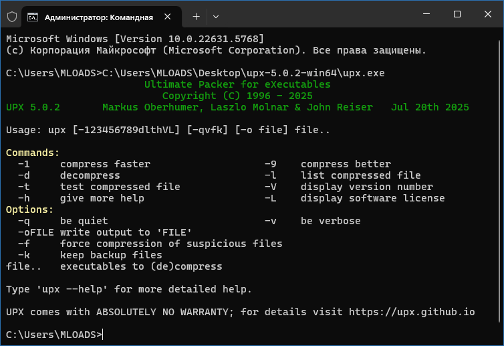Screen dimensions: 504x346
Task: Open the https://upx.github.io link
Action: pos(412,312)
